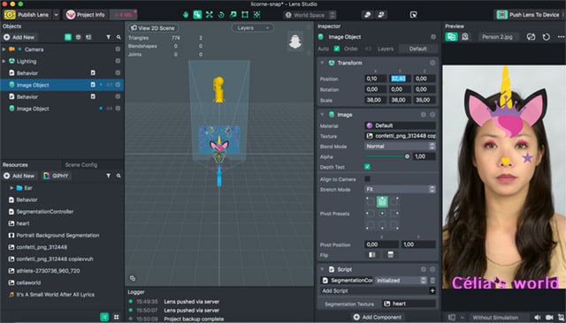Click the second icon right of World Space
Viewport: 566px width, 323px height.
pyautogui.click(x=381, y=15)
